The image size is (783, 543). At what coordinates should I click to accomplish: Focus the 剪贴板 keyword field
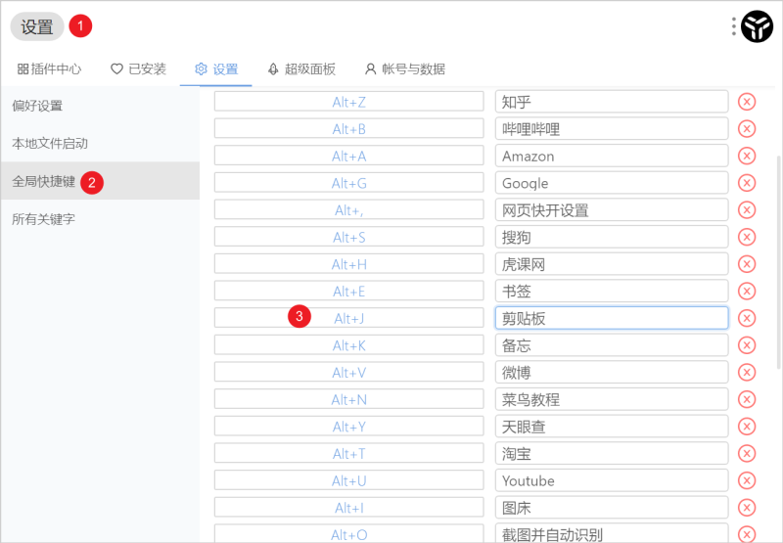[612, 318]
